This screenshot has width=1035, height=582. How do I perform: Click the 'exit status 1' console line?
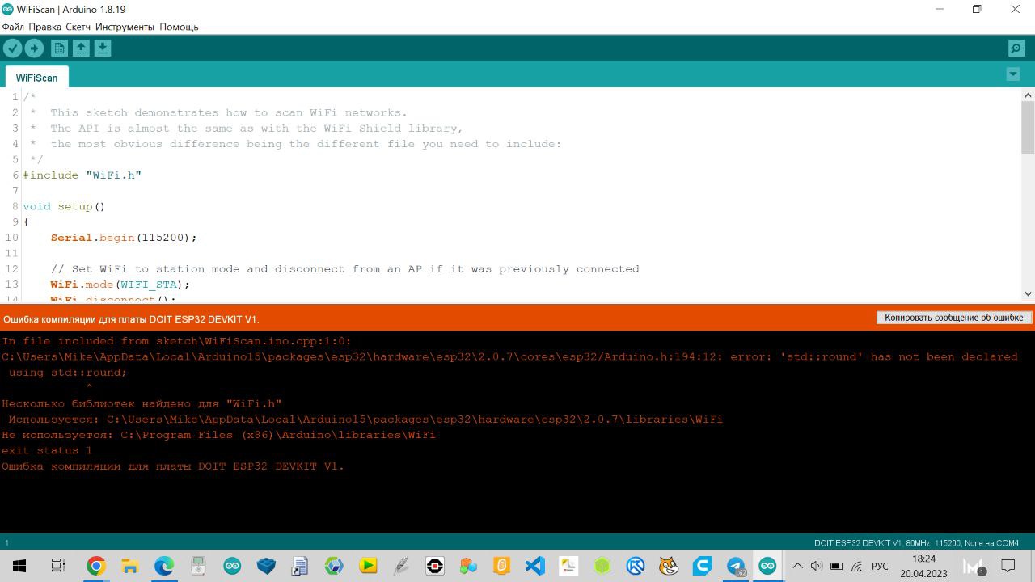[47, 450]
